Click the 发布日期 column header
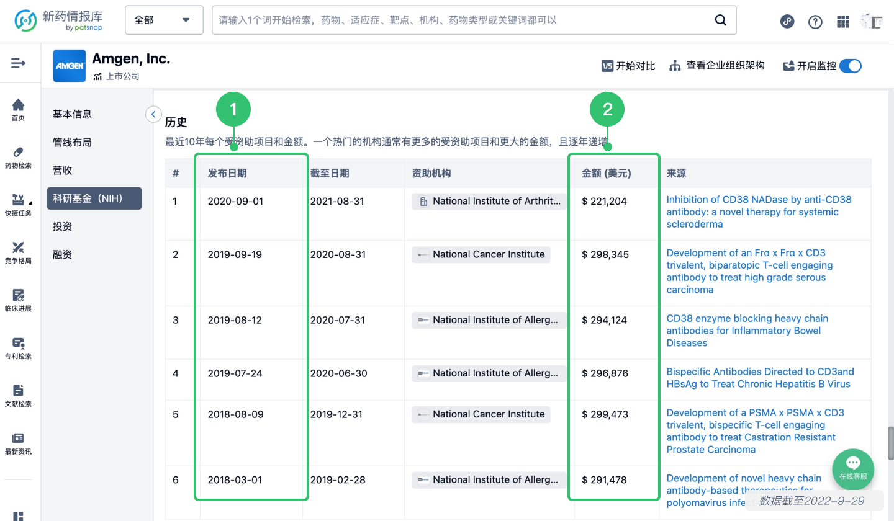 [x=227, y=173]
